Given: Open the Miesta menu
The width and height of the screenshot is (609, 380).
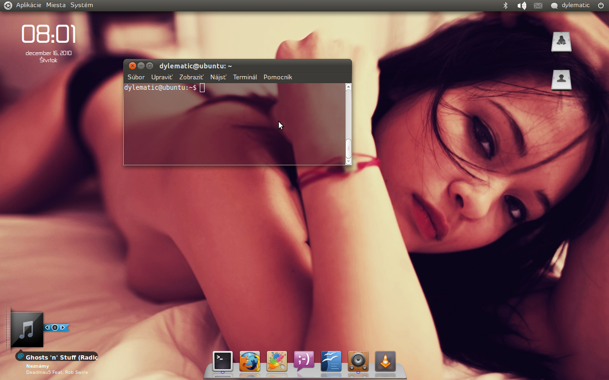Looking at the screenshot, I should click(x=56, y=5).
